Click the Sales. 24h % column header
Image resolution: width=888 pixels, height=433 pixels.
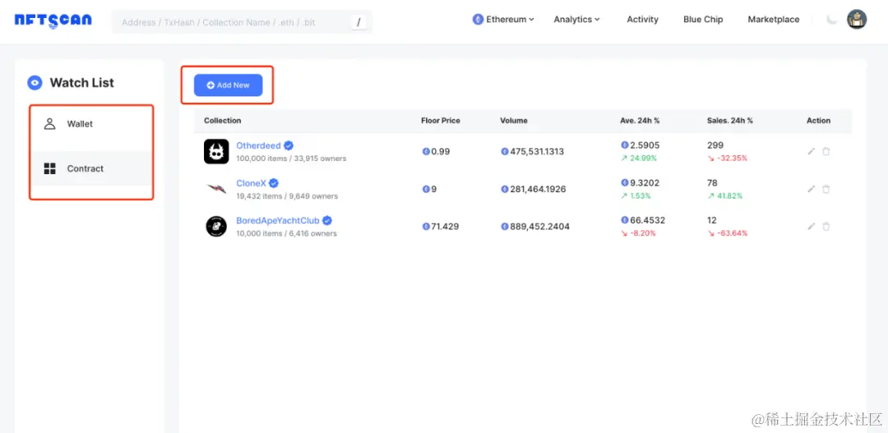pos(730,121)
